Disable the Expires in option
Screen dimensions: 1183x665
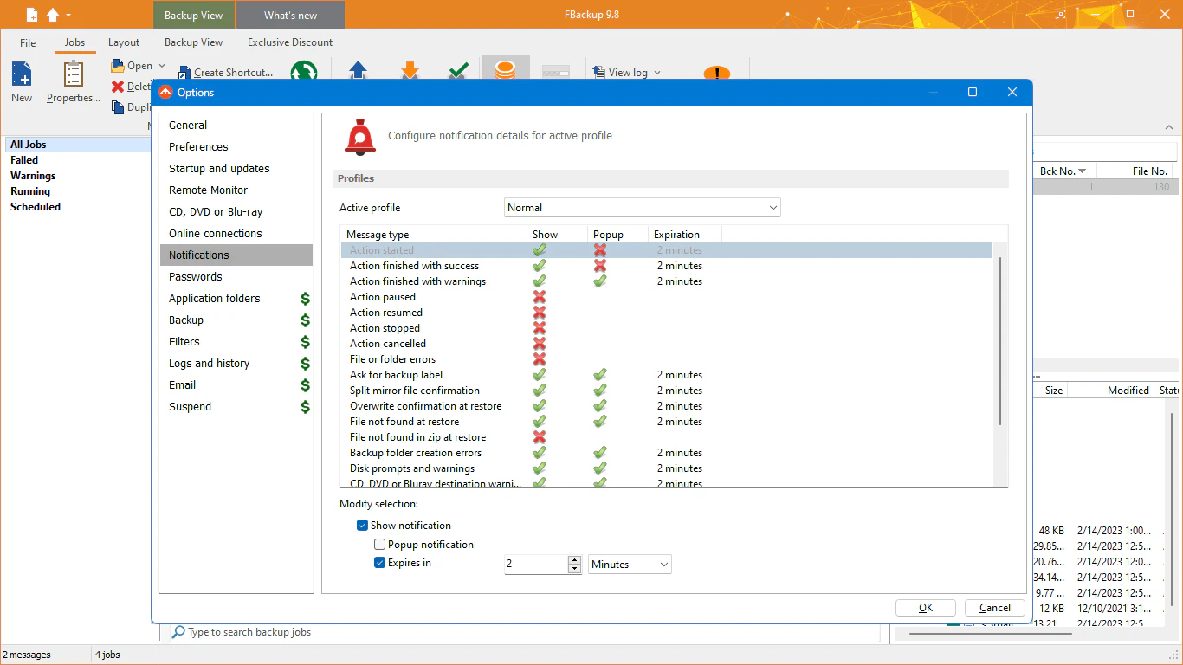378,562
